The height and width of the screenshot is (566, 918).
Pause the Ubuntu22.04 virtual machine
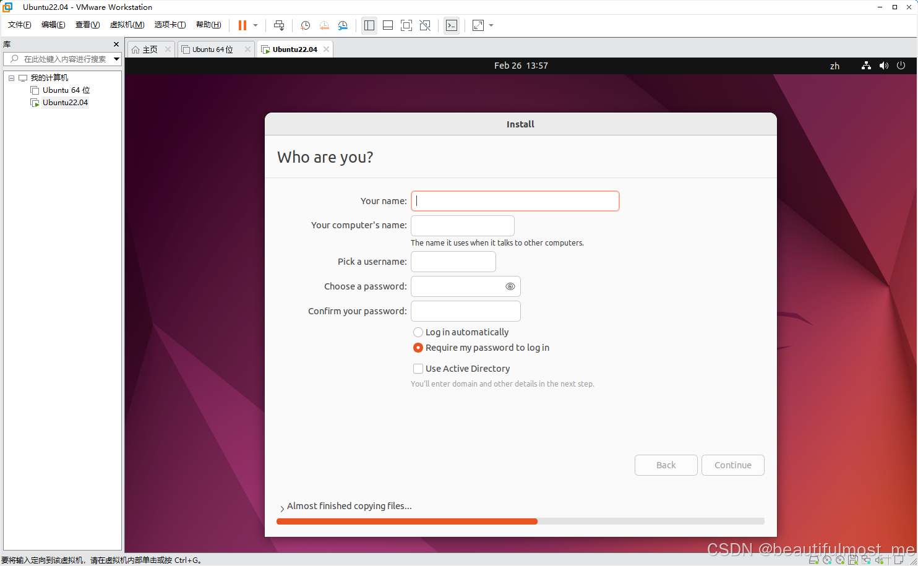tap(242, 25)
